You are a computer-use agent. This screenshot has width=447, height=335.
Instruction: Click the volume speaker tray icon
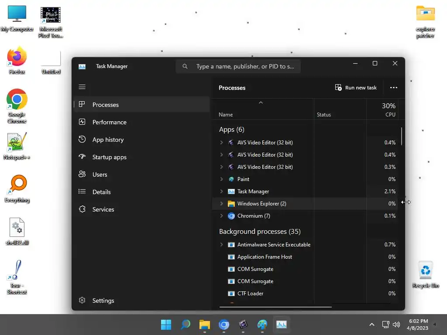(x=396, y=325)
